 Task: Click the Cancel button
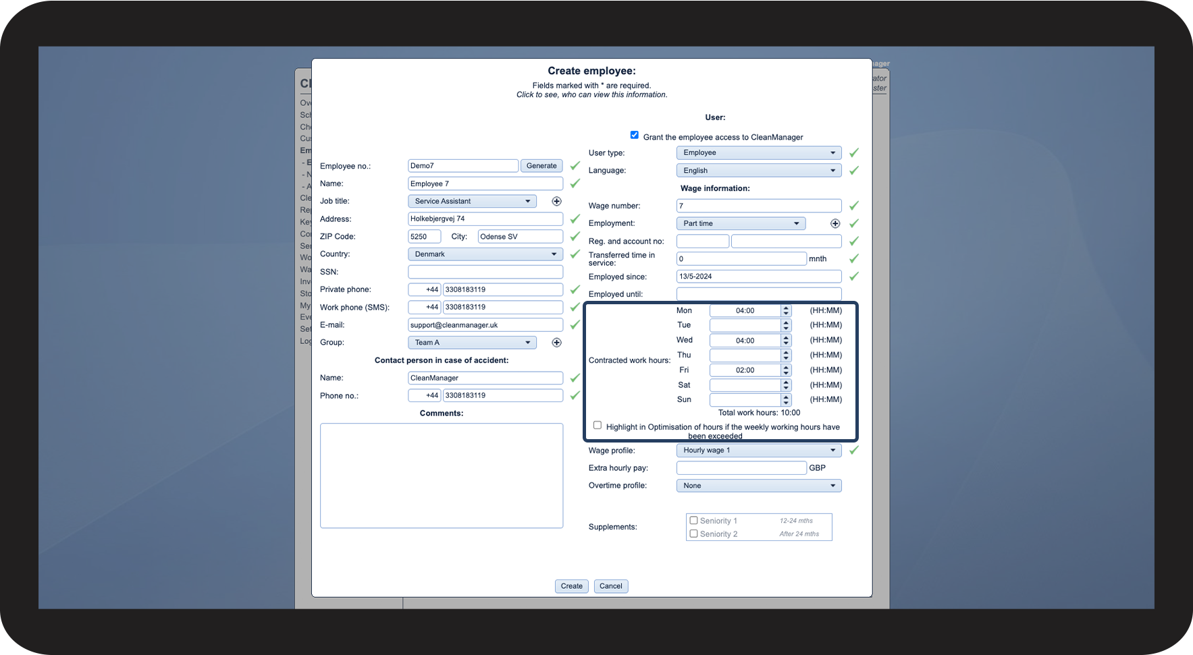pyautogui.click(x=611, y=586)
